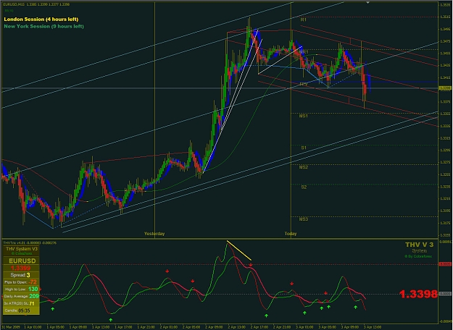The image size is (453, 330).
Task: Click the Candle 05:35 countdown row
Action: 21,310
